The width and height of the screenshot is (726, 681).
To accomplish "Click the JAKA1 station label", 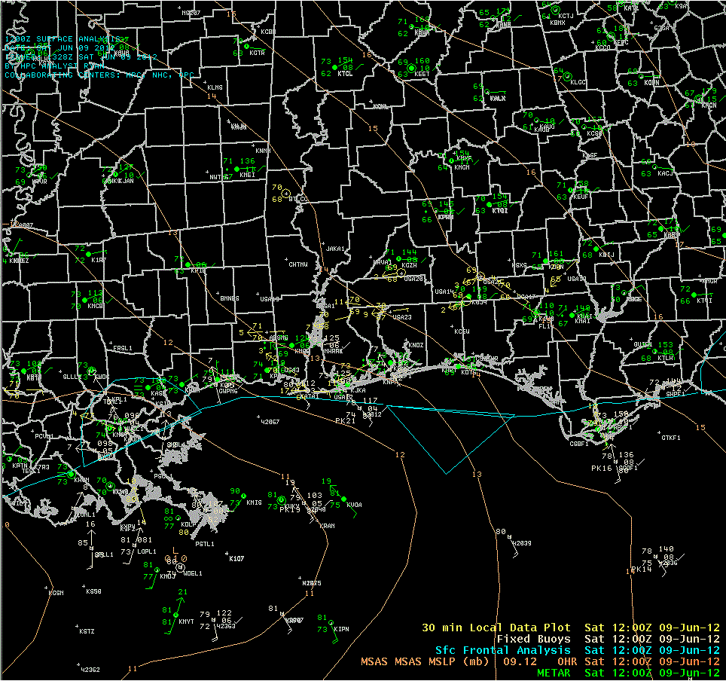I will point(335,249).
